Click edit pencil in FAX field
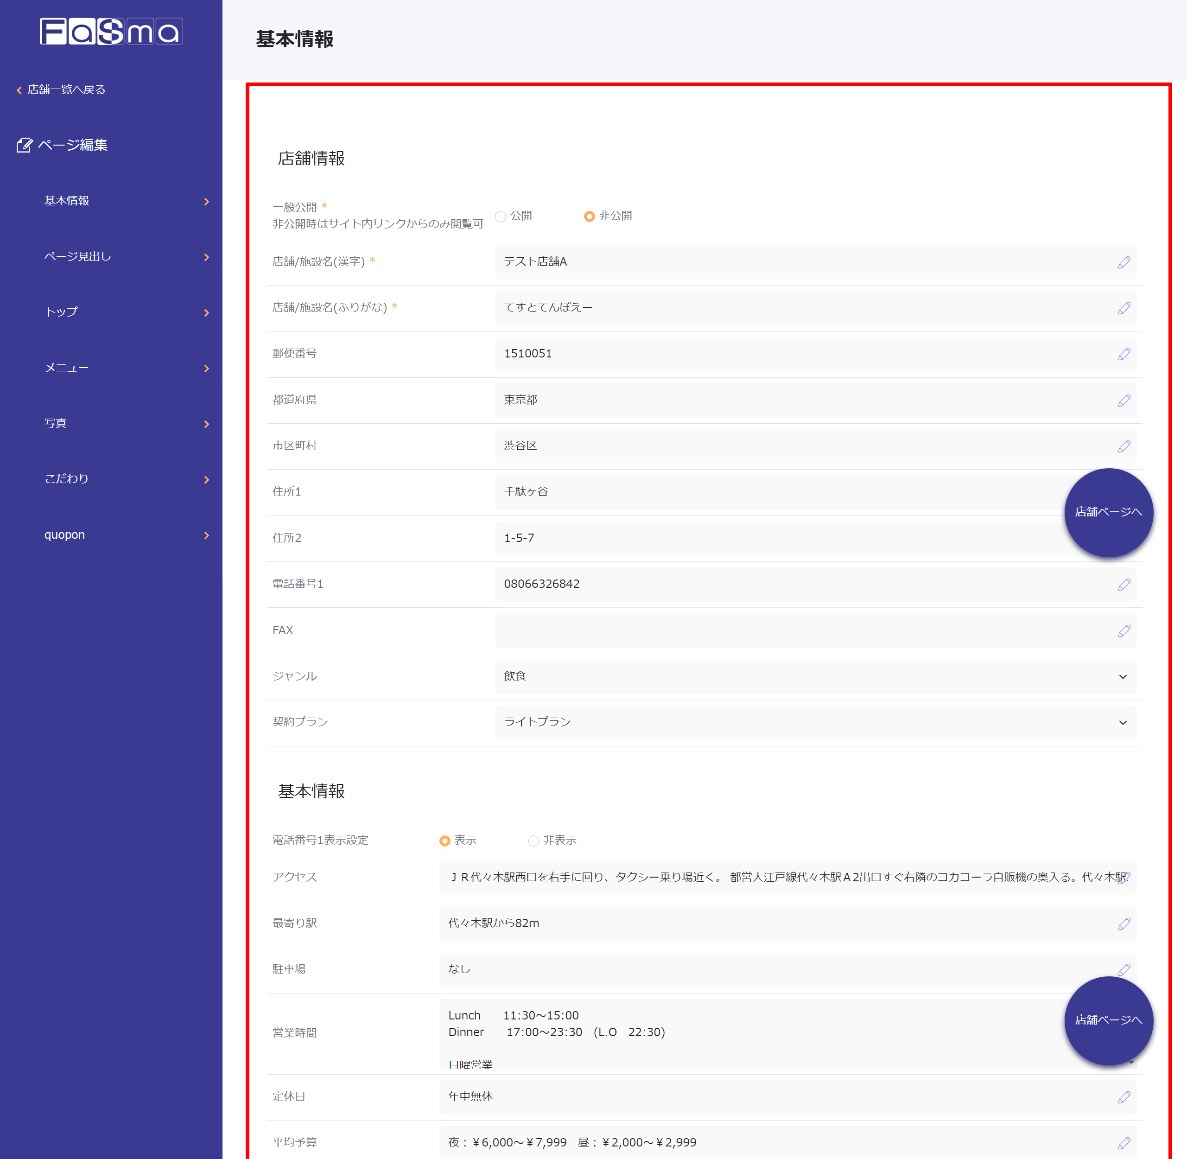 tap(1124, 630)
